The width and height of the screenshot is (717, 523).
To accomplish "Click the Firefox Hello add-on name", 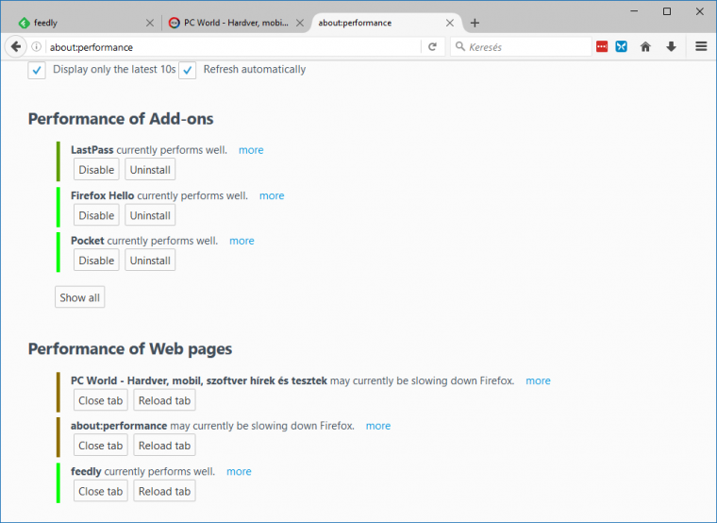I will 103,195.
